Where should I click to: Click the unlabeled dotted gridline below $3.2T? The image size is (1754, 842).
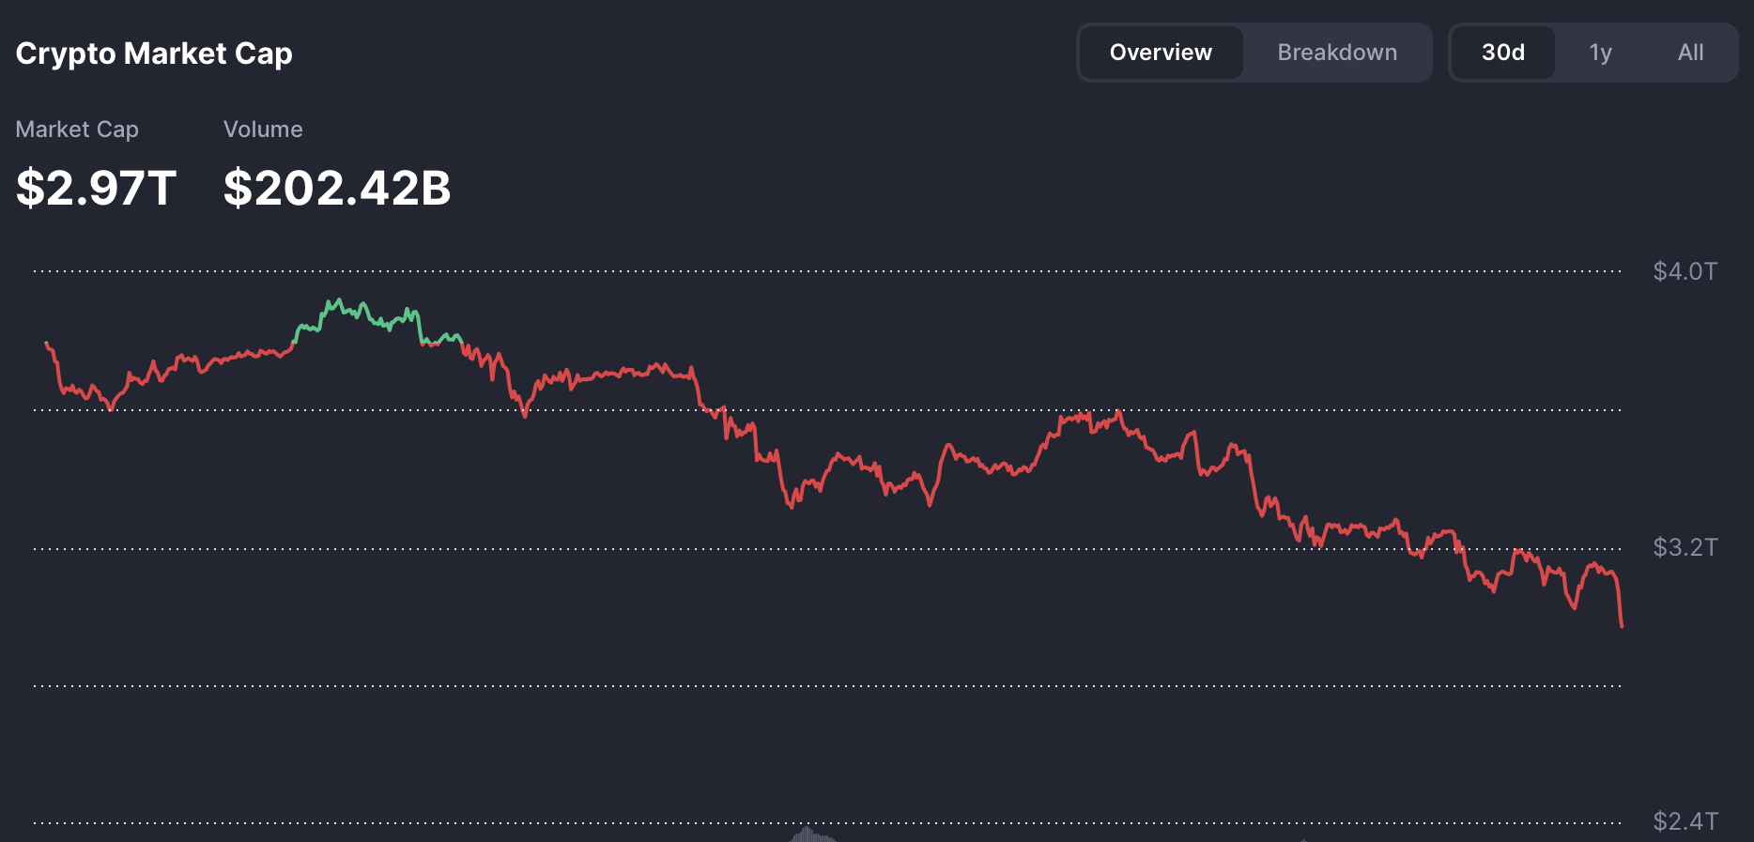[827, 686]
